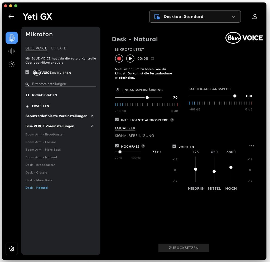Select the EQUALIZER tab

coord(125,128)
